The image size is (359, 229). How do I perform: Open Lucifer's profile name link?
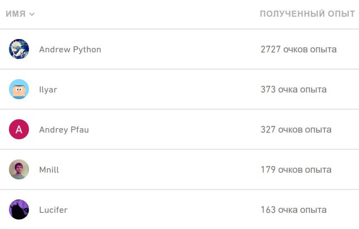point(54,210)
